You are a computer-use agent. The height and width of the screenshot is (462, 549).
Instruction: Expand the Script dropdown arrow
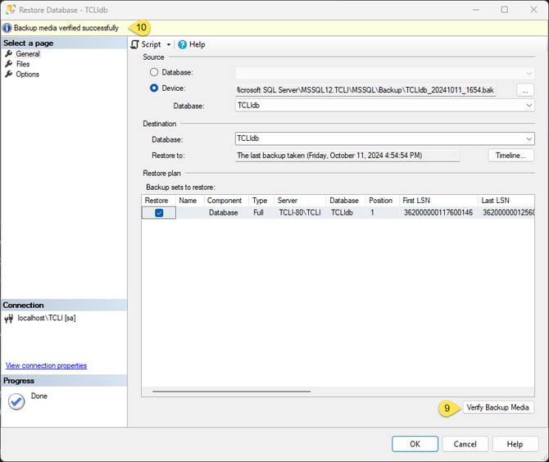(169, 45)
